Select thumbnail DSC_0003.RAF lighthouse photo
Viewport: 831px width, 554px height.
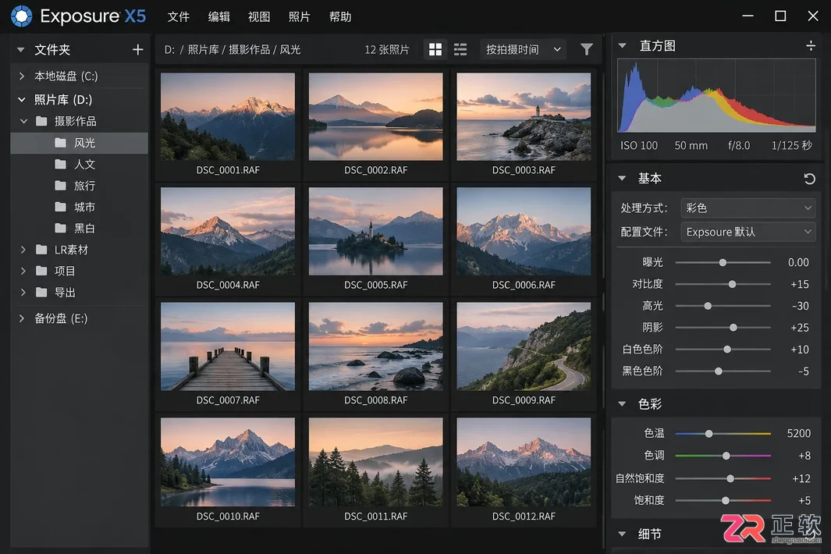(x=524, y=116)
